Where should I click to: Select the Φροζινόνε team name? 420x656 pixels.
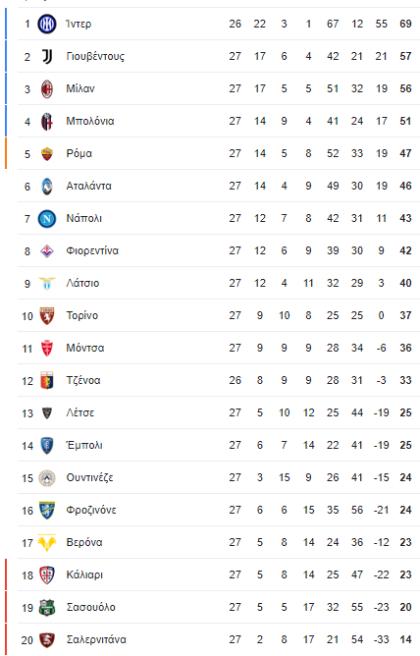point(91,510)
